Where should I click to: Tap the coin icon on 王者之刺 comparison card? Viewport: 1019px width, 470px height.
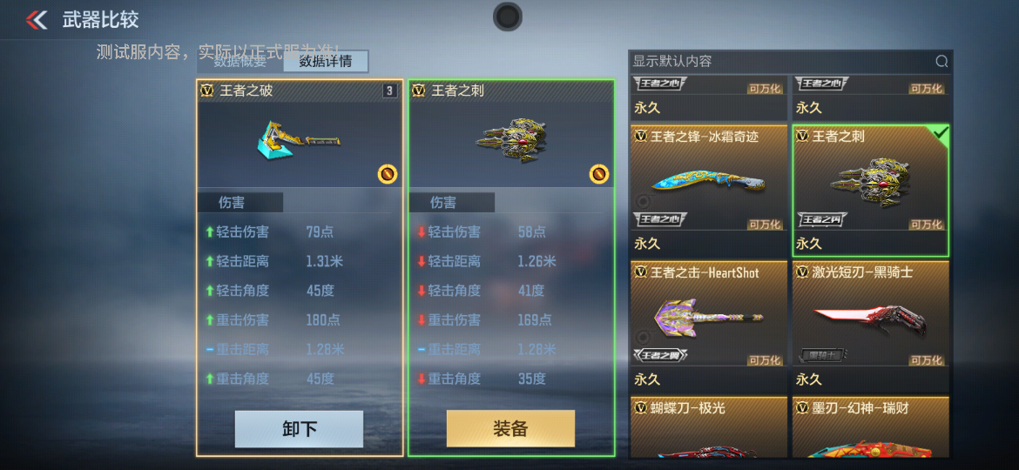(x=598, y=174)
